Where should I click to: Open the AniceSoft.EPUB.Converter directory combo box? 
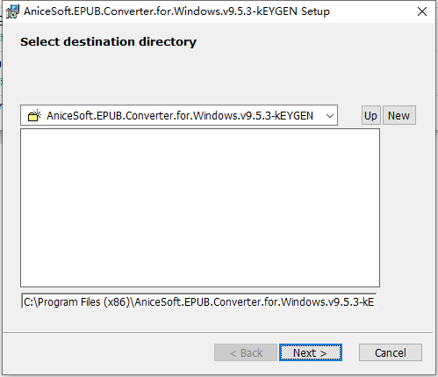pyautogui.click(x=179, y=115)
